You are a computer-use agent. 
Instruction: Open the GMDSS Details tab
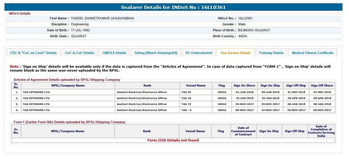(x=114, y=53)
